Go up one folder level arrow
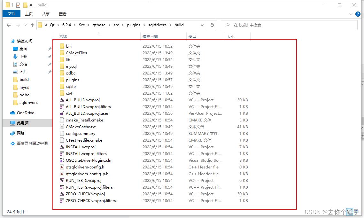The width and height of the screenshot is (364, 218). (32, 25)
